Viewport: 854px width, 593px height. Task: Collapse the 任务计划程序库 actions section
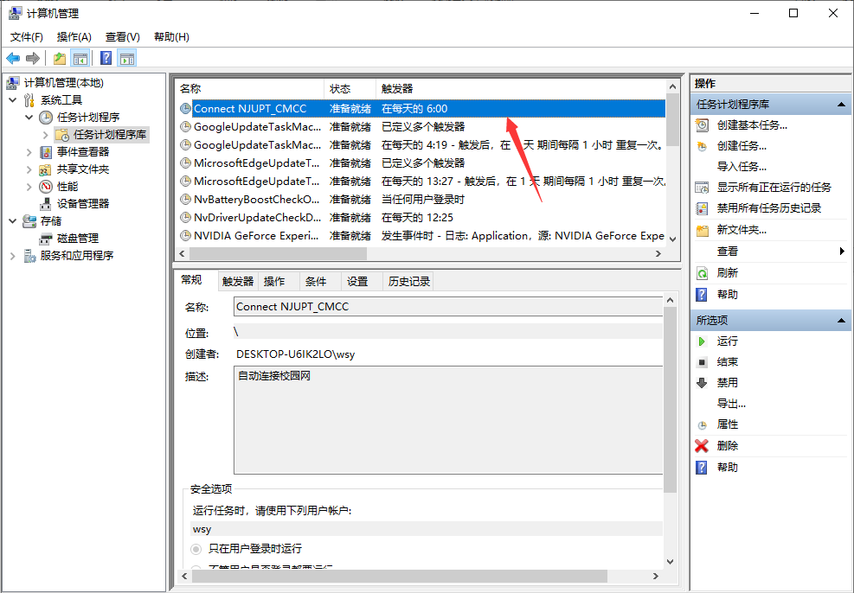coord(844,103)
